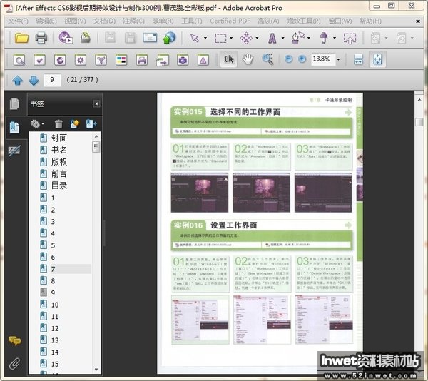
Task: Expand the arrow pointer tool dropdown
Action: pos(205,39)
